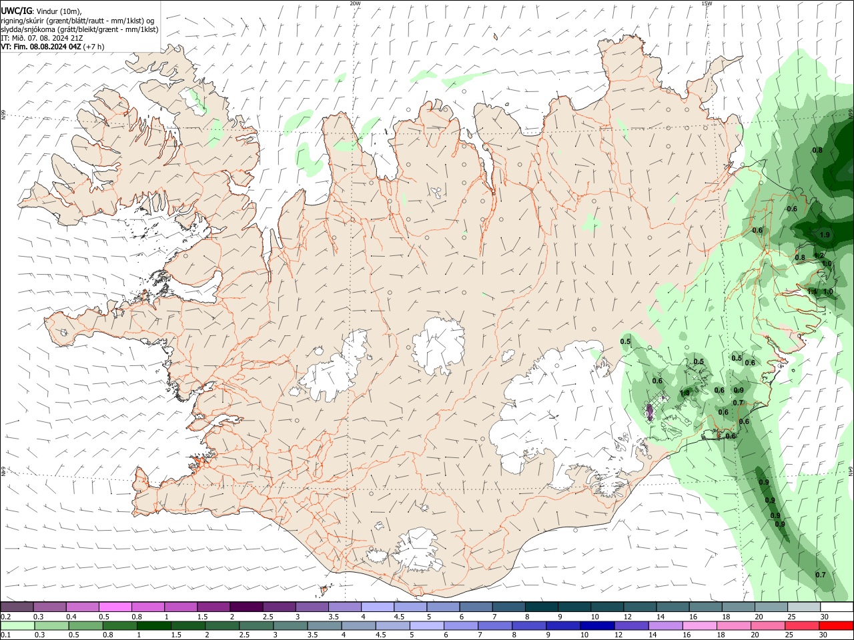
Task: Click the 20W longitude label on the top edge
Action: (355, 3)
